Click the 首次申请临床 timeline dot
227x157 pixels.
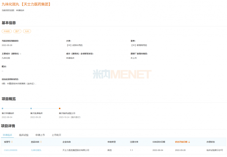[x=2, y=108]
